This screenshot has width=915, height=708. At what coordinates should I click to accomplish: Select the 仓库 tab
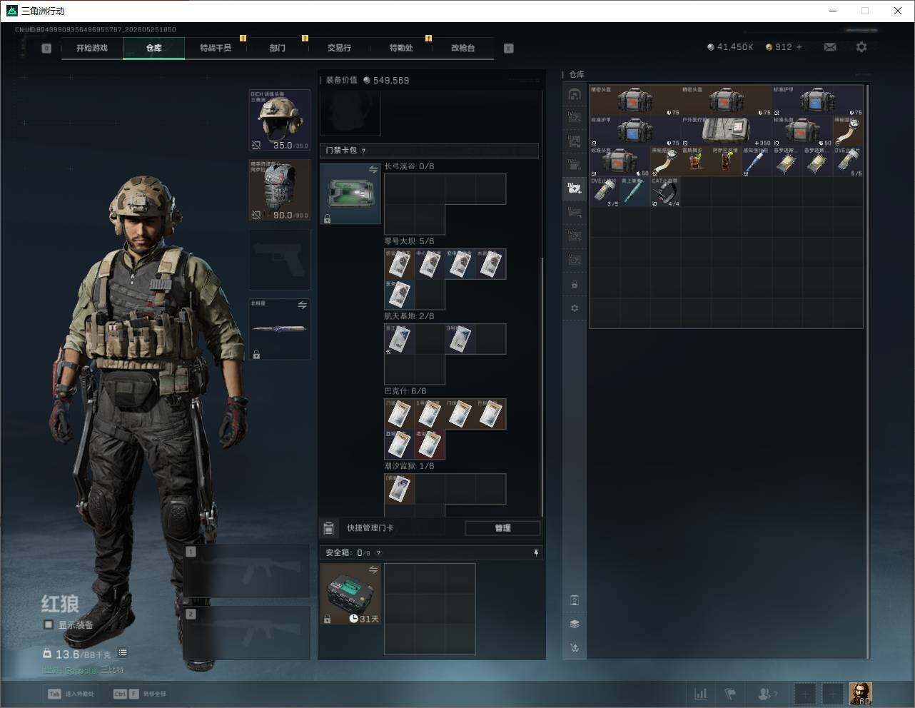[x=154, y=48]
